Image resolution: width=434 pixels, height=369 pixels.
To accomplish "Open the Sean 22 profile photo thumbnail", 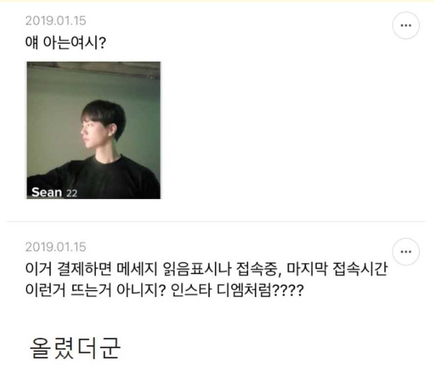I will point(93,130).
